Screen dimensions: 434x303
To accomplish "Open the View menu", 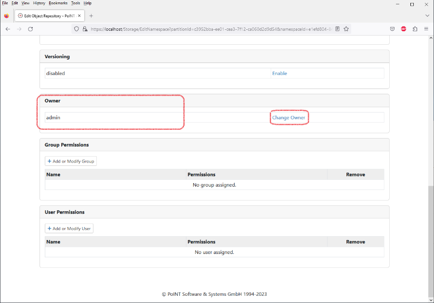I will click(x=26, y=3).
